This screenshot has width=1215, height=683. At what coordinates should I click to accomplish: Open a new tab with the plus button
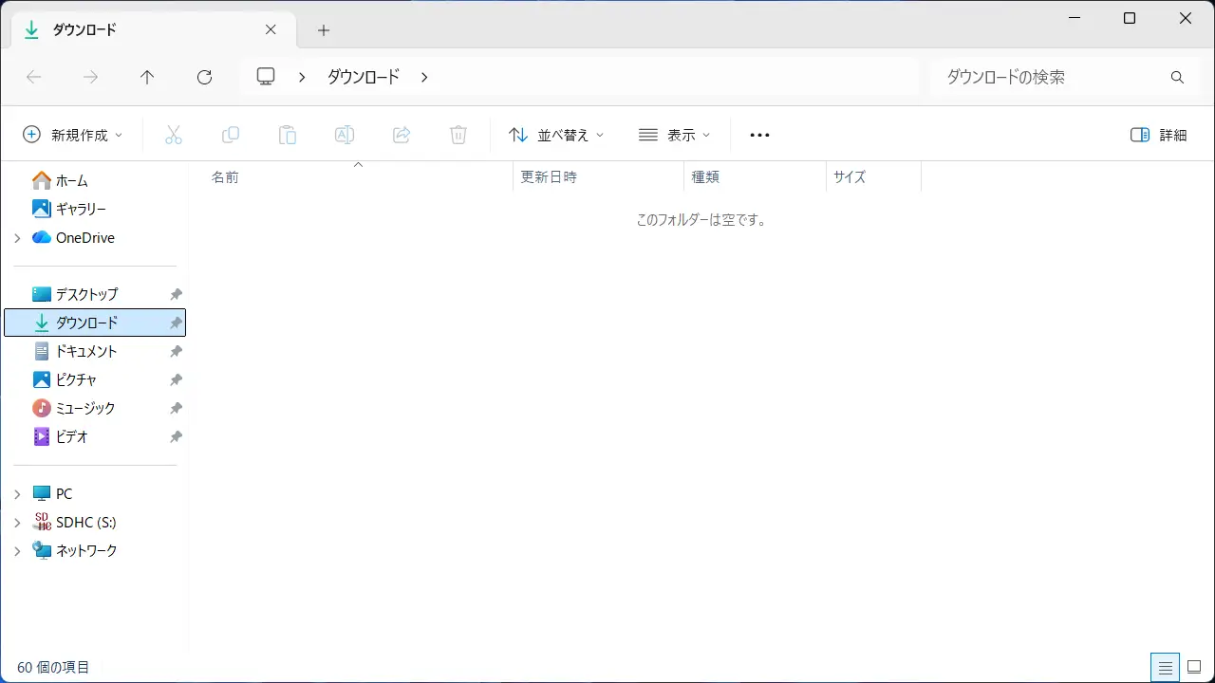tap(323, 29)
